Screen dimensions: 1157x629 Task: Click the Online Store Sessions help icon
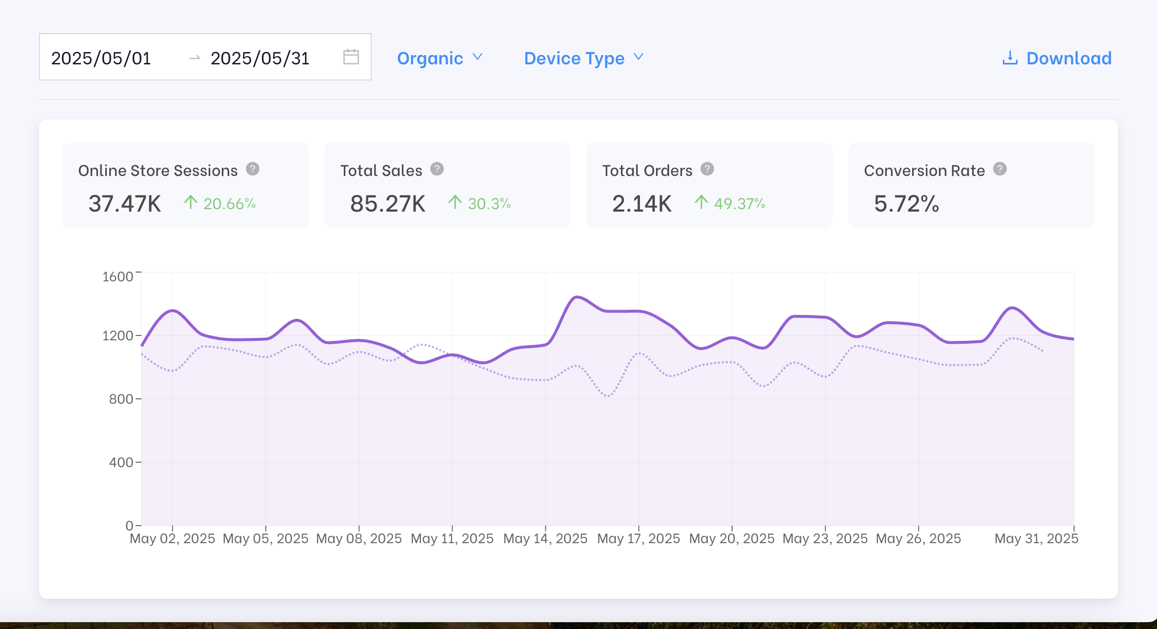253,170
